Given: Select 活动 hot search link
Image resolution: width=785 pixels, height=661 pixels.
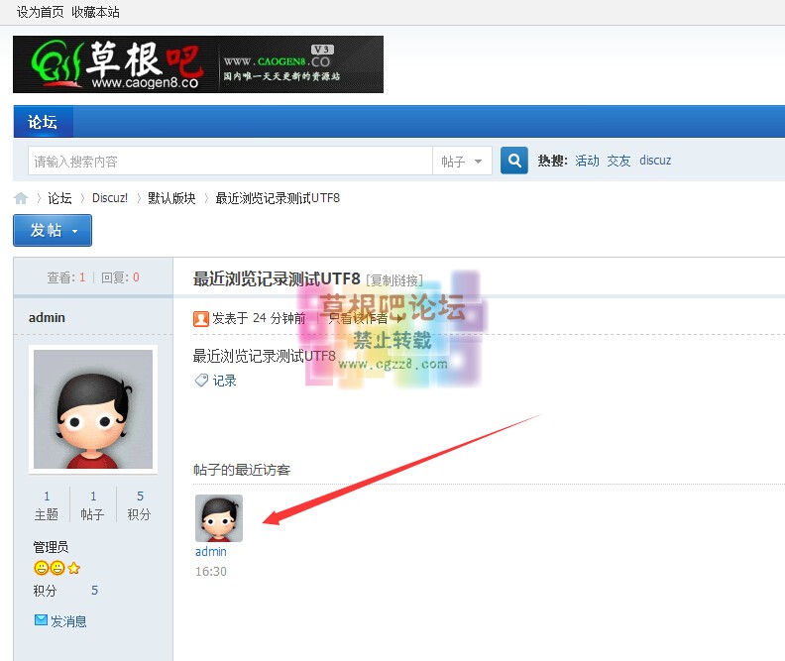Looking at the screenshot, I should pyautogui.click(x=587, y=161).
